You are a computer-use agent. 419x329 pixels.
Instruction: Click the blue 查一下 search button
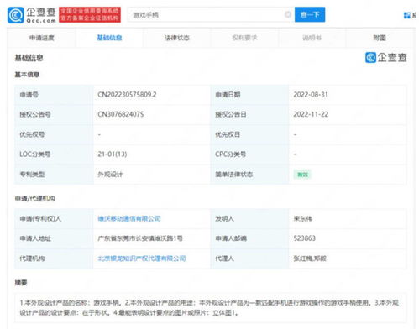[310, 14]
